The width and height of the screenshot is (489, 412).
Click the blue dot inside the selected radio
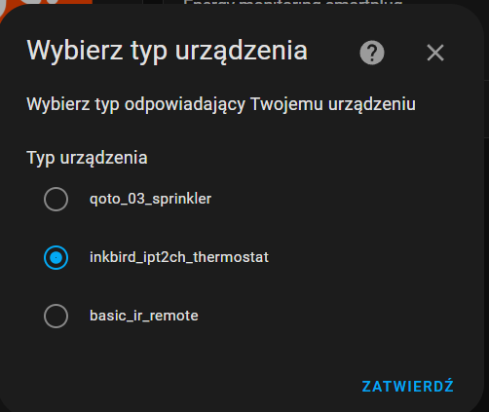point(56,257)
